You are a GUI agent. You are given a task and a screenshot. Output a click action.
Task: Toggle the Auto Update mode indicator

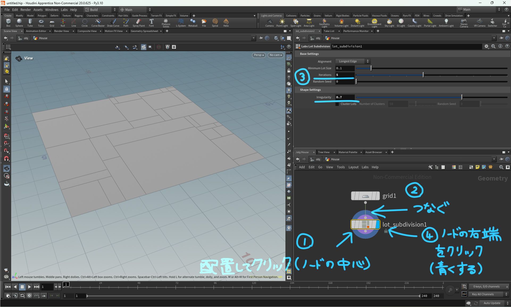(x=492, y=303)
